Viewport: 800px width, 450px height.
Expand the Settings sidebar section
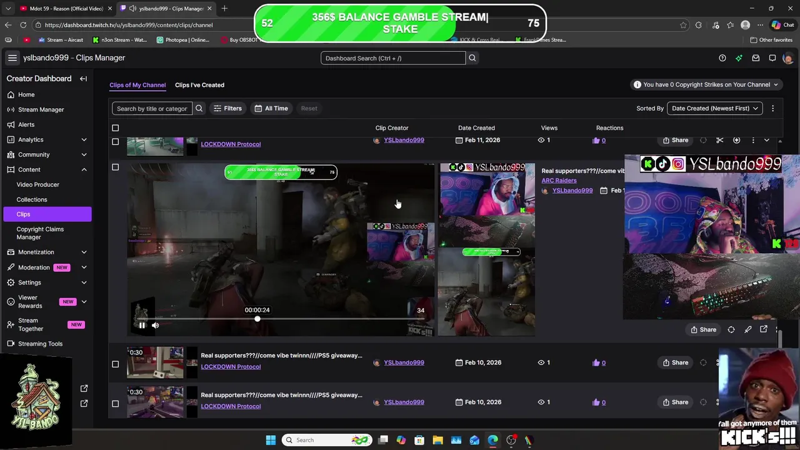[x=84, y=282]
